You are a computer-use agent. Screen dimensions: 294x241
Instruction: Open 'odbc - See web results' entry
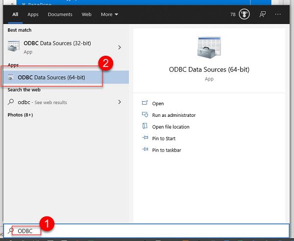66,102
